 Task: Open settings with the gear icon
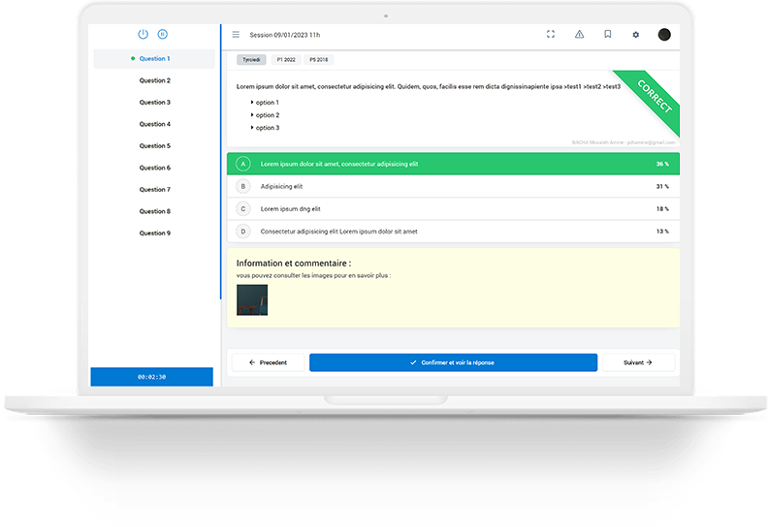click(636, 35)
